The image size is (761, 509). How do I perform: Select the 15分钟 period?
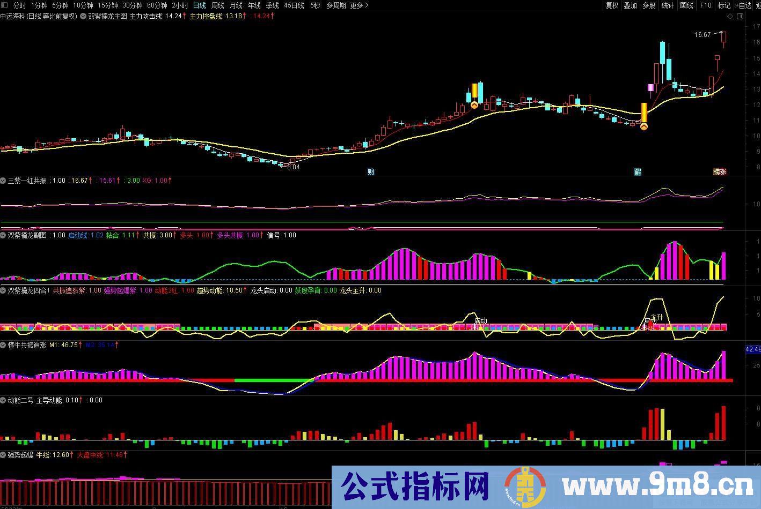point(108,5)
